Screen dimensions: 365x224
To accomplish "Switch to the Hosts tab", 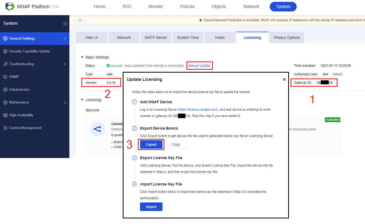I will (220, 38).
